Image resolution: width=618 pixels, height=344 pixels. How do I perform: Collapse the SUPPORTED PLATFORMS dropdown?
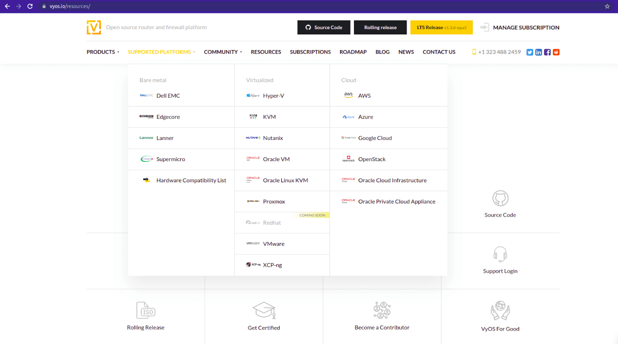[161, 52]
